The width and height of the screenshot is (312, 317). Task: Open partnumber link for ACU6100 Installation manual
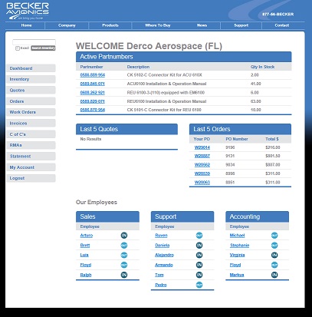(x=93, y=84)
